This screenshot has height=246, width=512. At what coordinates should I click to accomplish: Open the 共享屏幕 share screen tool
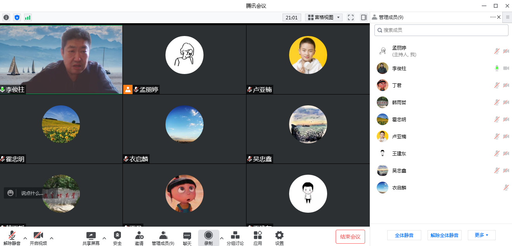click(91, 238)
